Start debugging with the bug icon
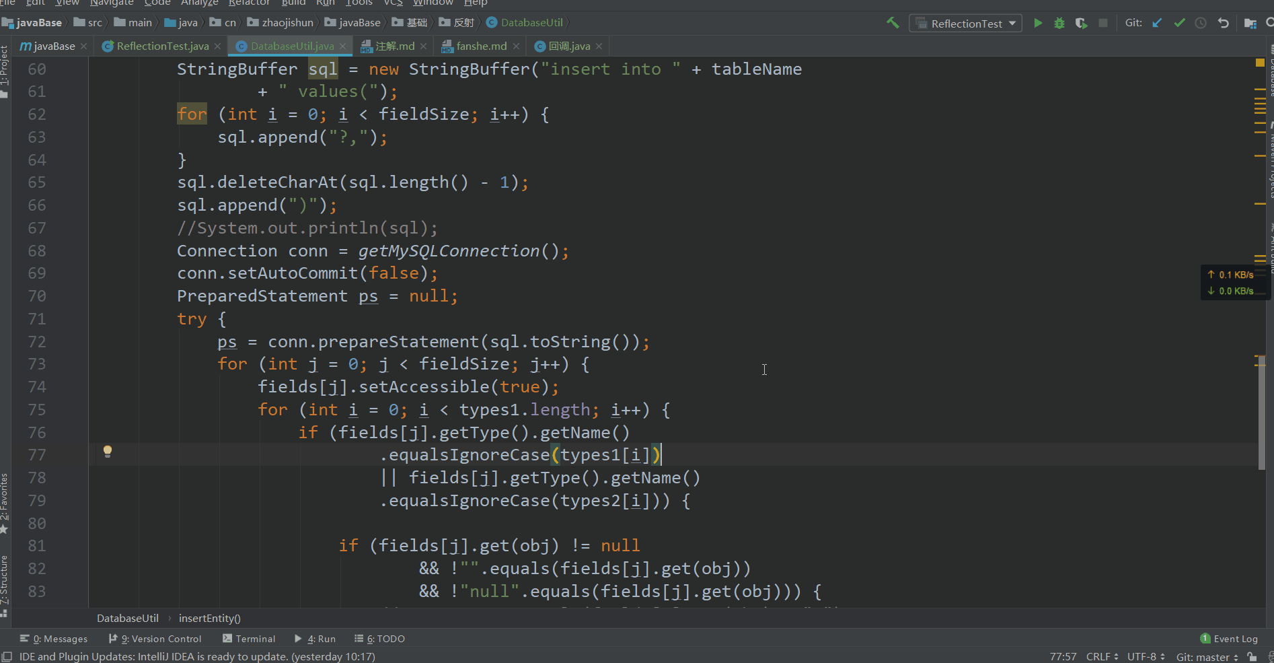The width and height of the screenshot is (1274, 663). [1059, 24]
